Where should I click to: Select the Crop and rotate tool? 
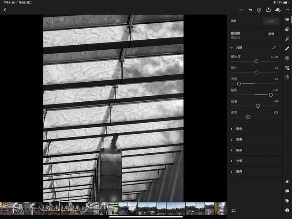click(x=287, y=39)
